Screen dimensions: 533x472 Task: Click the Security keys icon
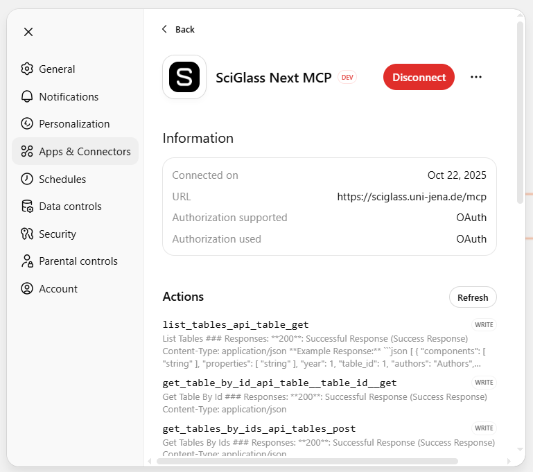(x=27, y=234)
